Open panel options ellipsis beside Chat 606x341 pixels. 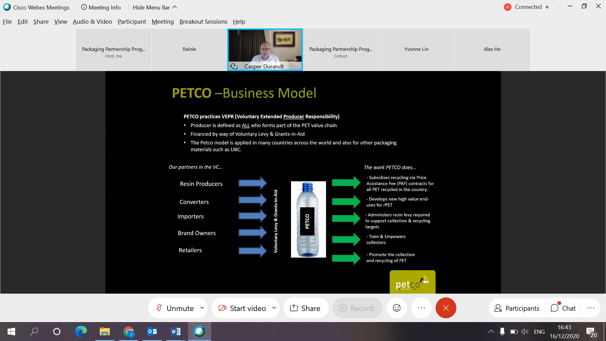tap(591, 308)
